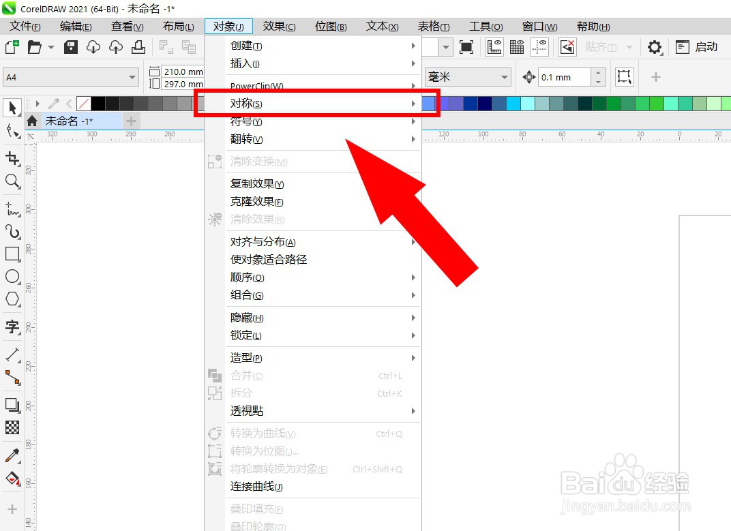Select the Artistic Media tool

(12, 232)
